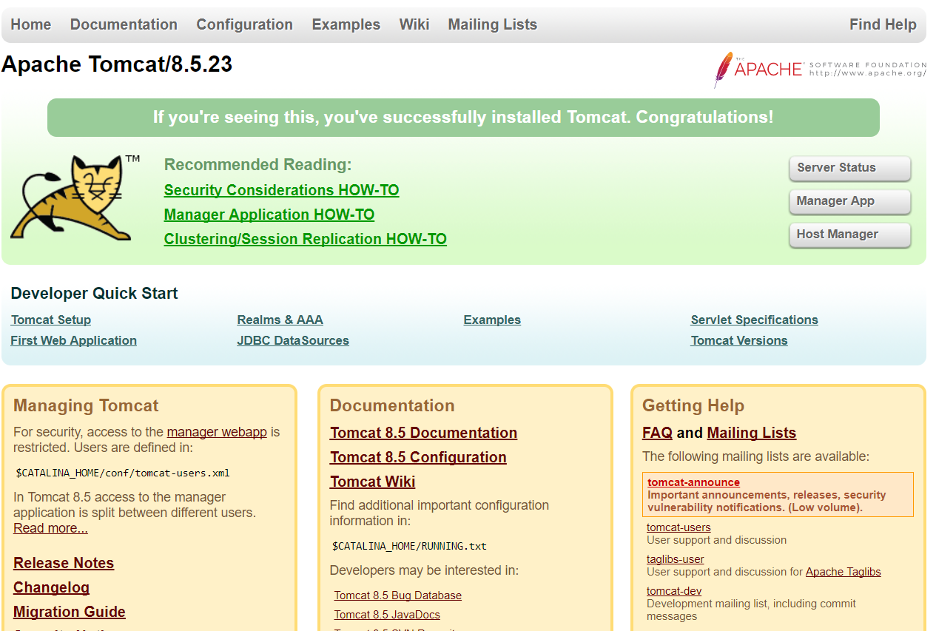Go to the Configuration navigation item
This screenshot has width=936, height=631.
click(x=244, y=24)
